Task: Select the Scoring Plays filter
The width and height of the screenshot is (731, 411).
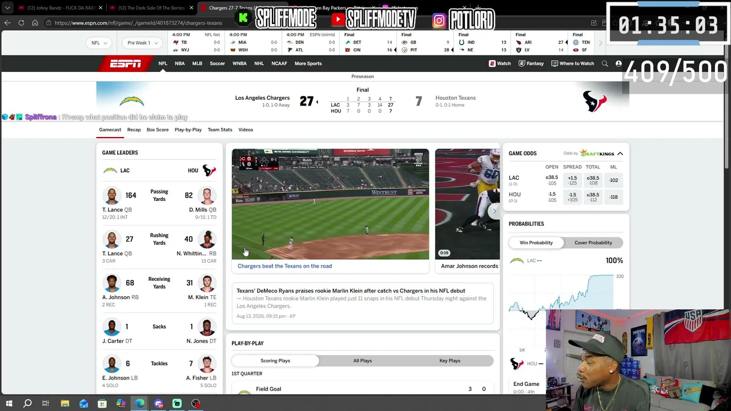Action: [275, 361]
